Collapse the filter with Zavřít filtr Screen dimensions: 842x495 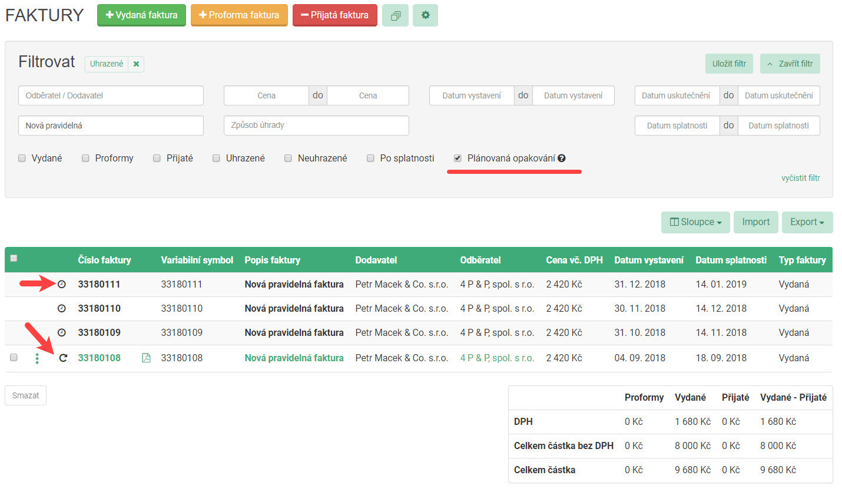click(790, 64)
